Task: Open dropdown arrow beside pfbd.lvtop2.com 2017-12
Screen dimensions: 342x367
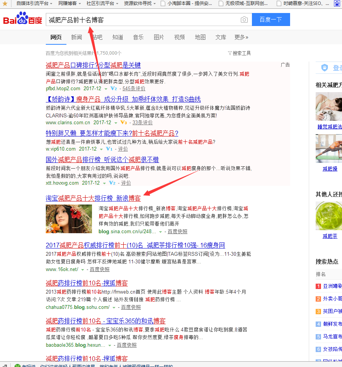Action: [106, 89]
